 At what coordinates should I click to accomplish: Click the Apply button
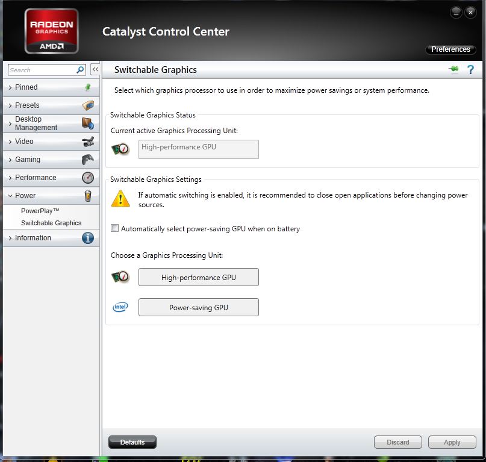[x=452, y=442]
